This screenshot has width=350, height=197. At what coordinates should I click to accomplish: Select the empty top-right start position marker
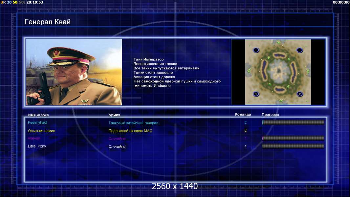point(299,50)
